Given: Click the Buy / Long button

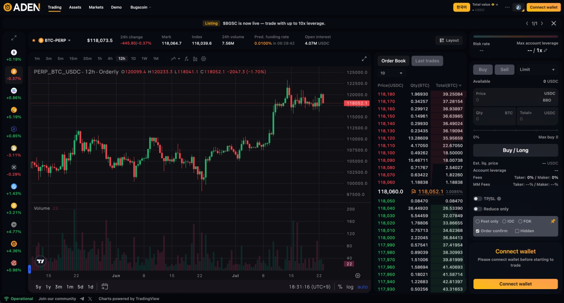Looking at the screenshot, I should click(x=515, y=150).
